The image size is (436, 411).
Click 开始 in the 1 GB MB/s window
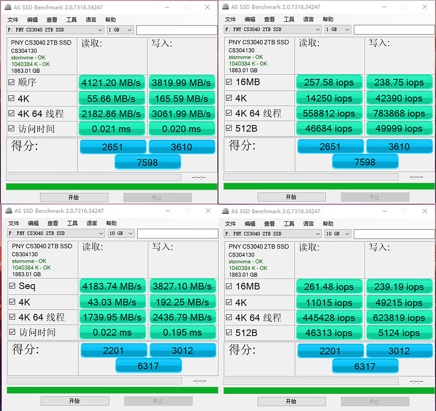74,197
